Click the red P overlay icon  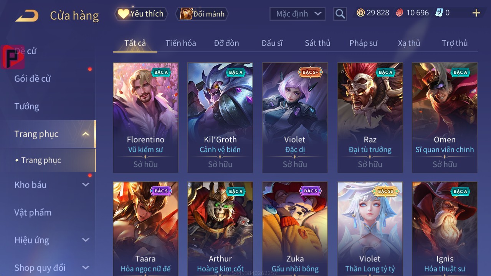[13, 57]
